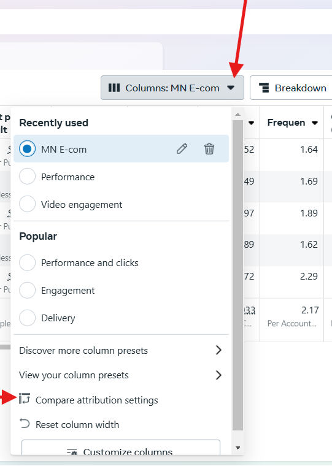The height and width of the screenshot is (466, 332).
Task: Click scrollbar up arrow in presets panel
Action: [237, 115]
